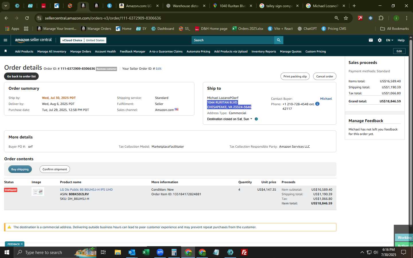Image resolution: width=413 pixels, height=258 pixels.
Task: Click Print packing slip button
Action: pyautogui.click(x=295, y=76)
